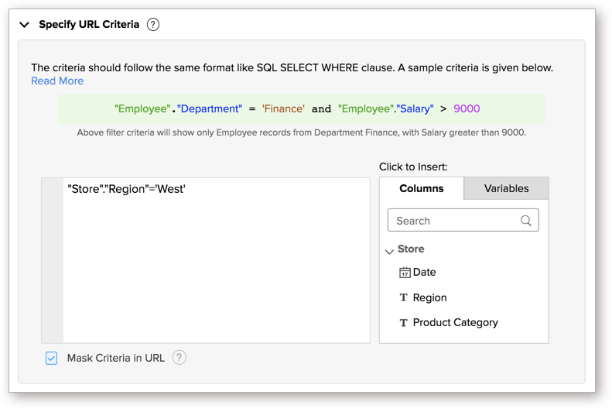The height and width of the screenshot is (409, 612).
Task: Collapse the Specify URL Criteria section
Action: coord(25,25)
